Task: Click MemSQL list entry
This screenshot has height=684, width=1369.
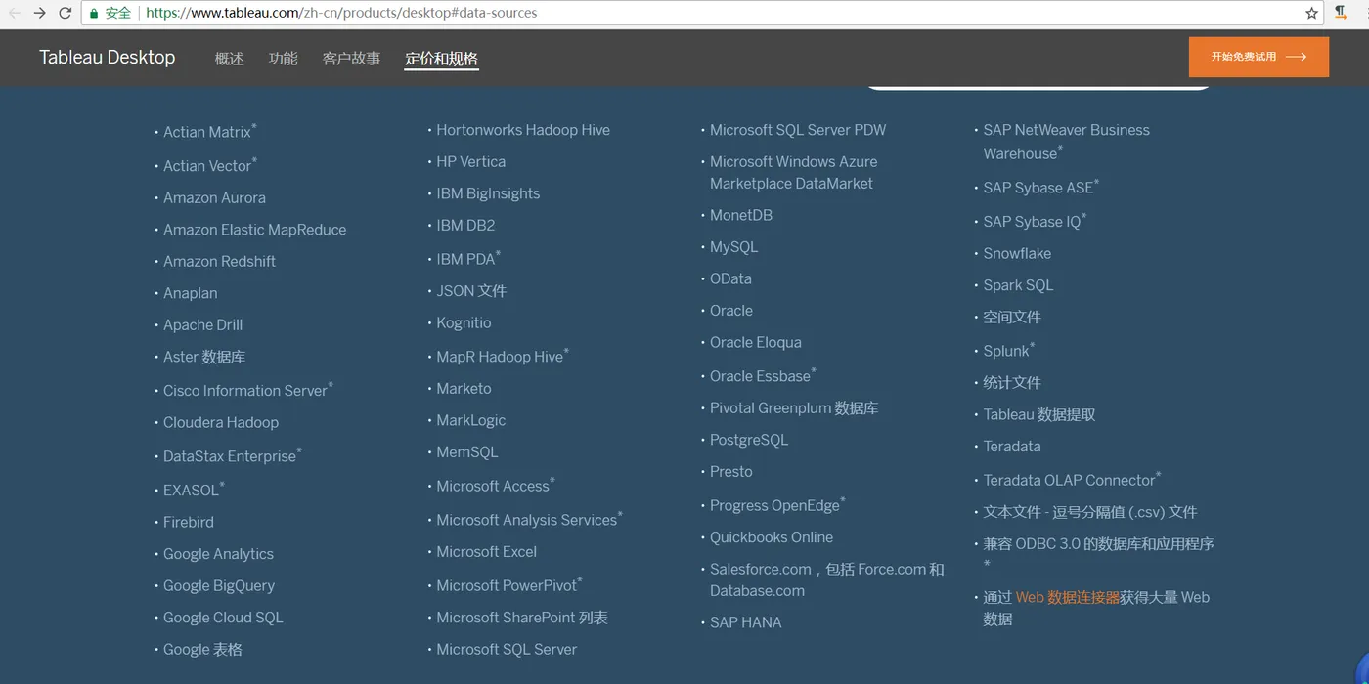Action: [467, 451]
